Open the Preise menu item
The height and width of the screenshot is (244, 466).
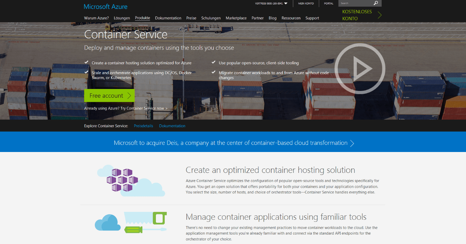point(191,18)
